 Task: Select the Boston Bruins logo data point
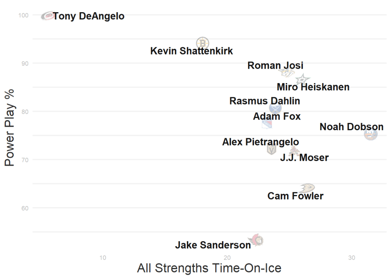click(203, 43)
